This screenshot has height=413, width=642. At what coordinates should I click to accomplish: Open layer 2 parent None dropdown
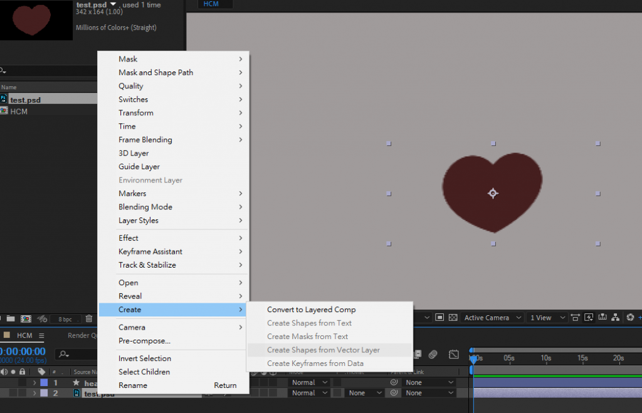coord(429,393)
